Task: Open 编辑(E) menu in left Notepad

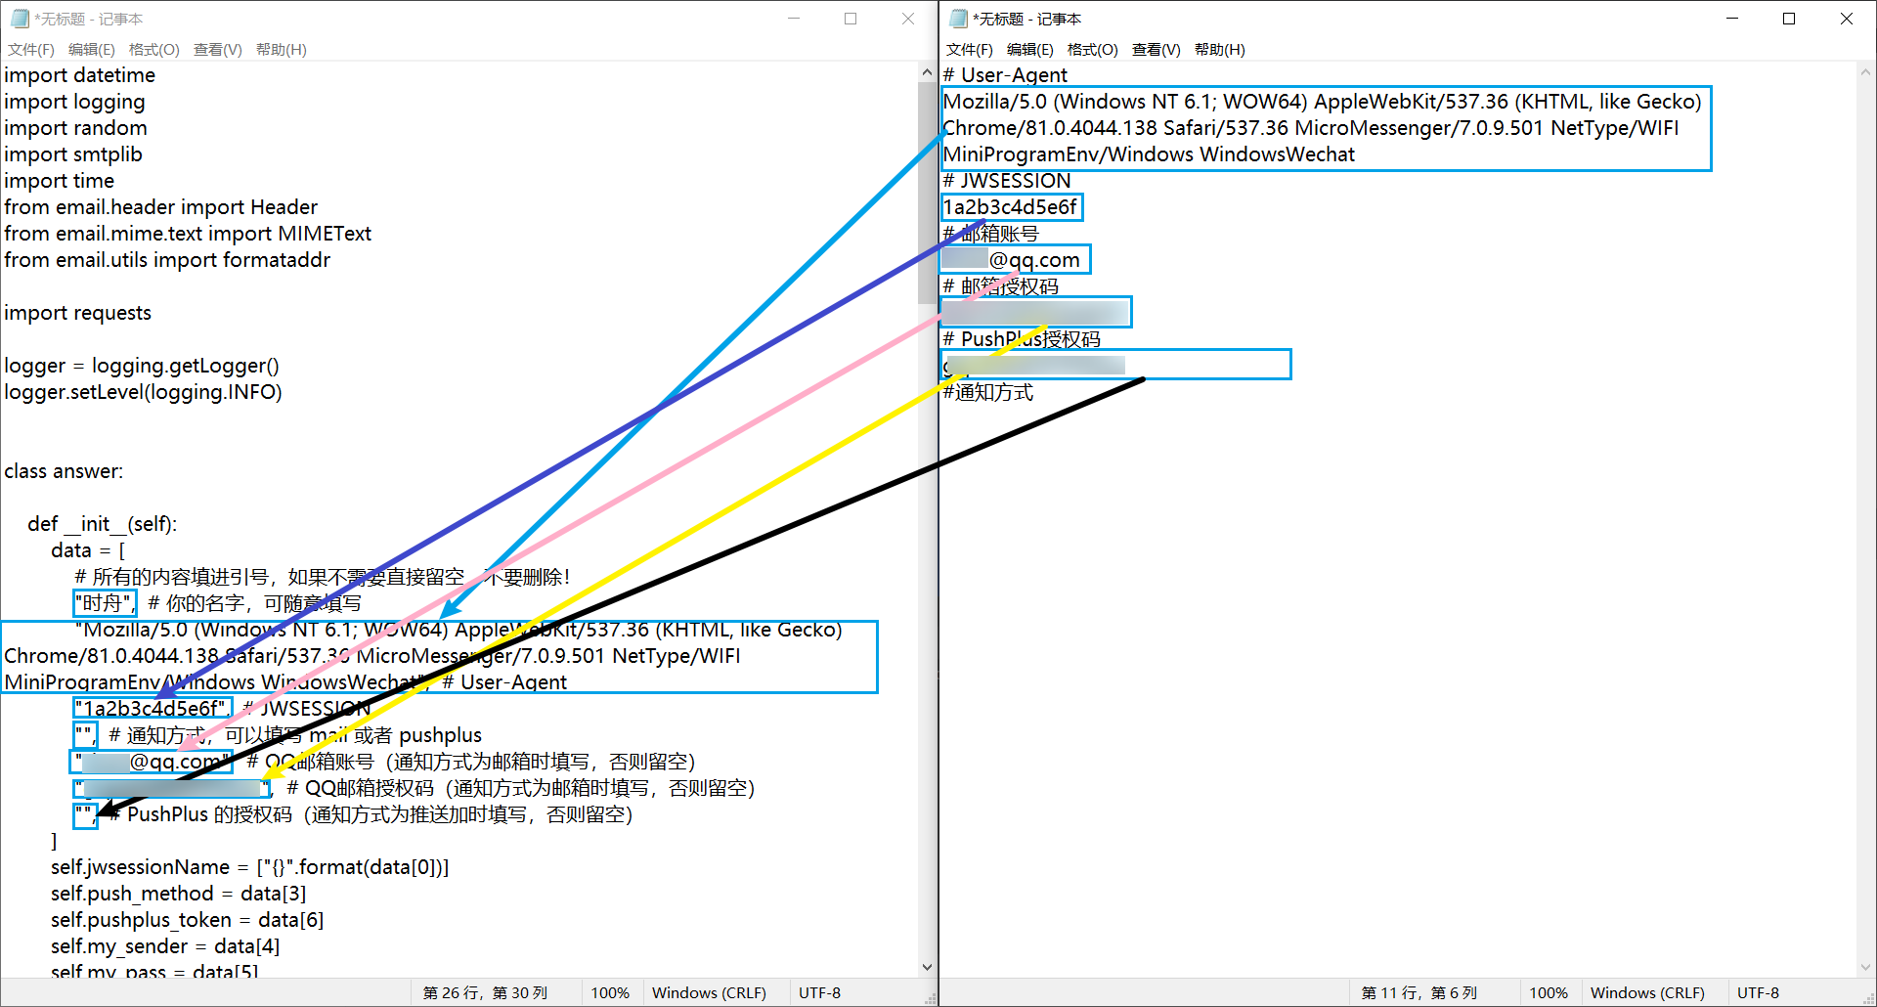Action: tap(91, 50)
